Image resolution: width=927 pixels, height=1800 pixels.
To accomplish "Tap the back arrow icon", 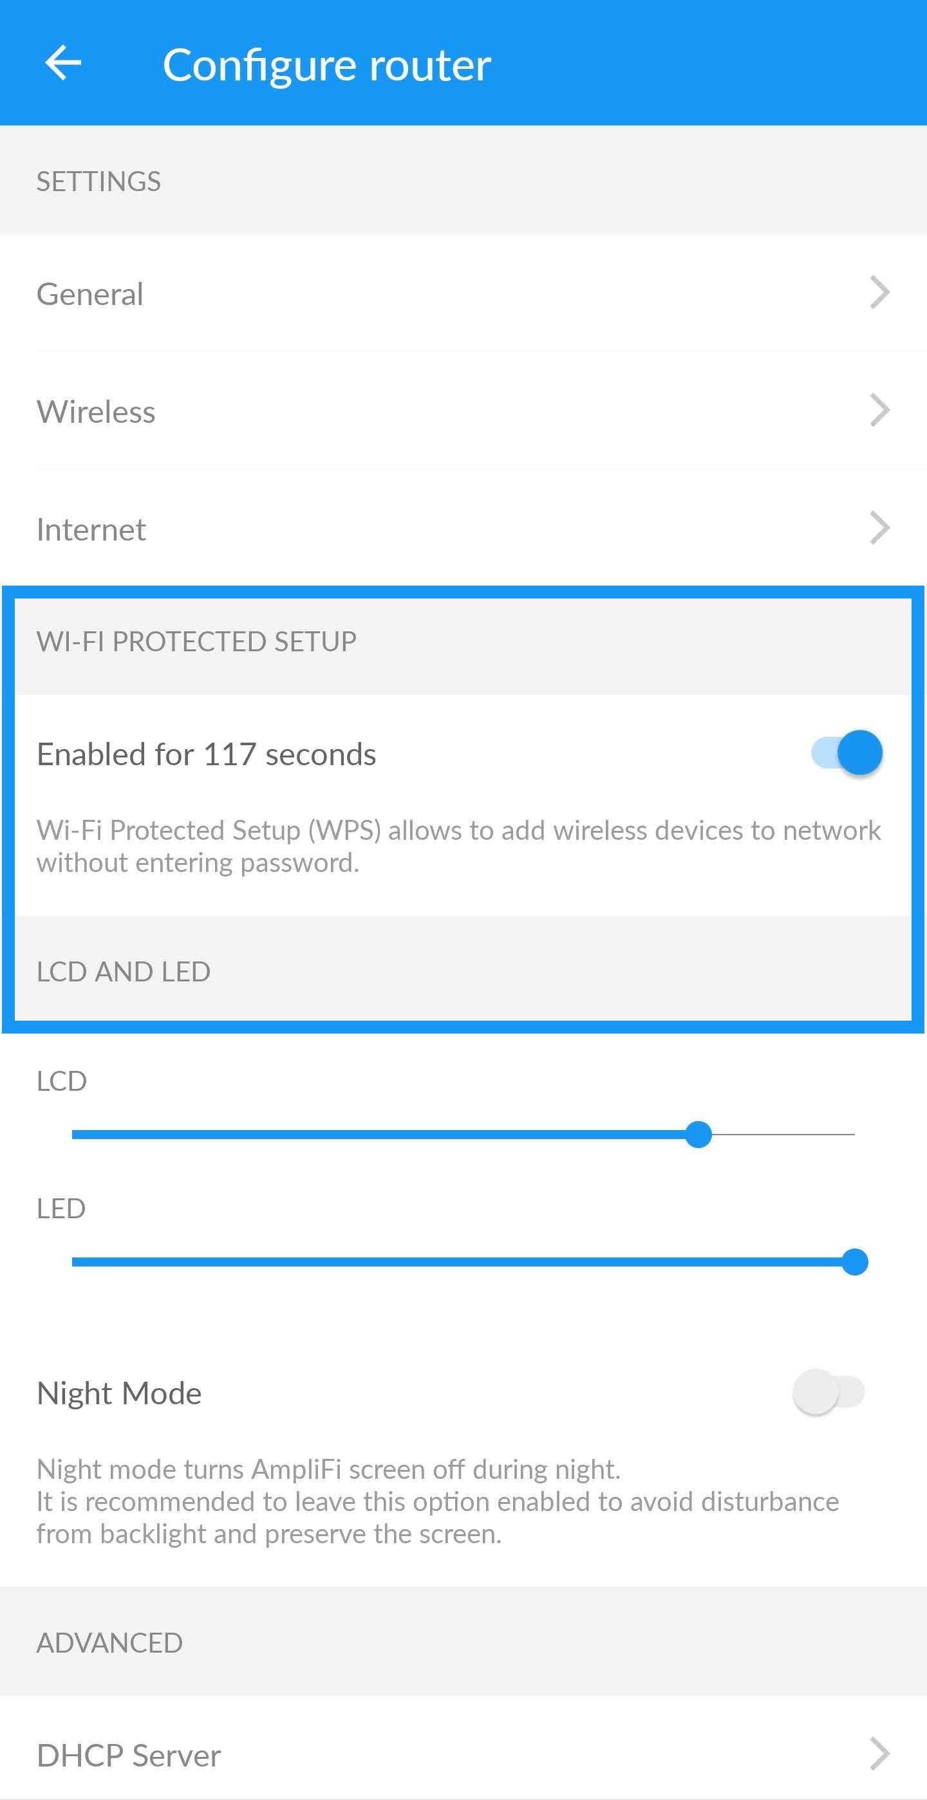I will (x=63, y=63).
